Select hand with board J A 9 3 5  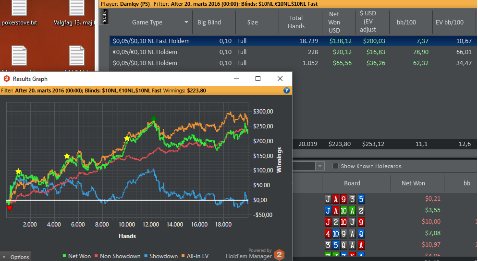click(x=344, y=199)
